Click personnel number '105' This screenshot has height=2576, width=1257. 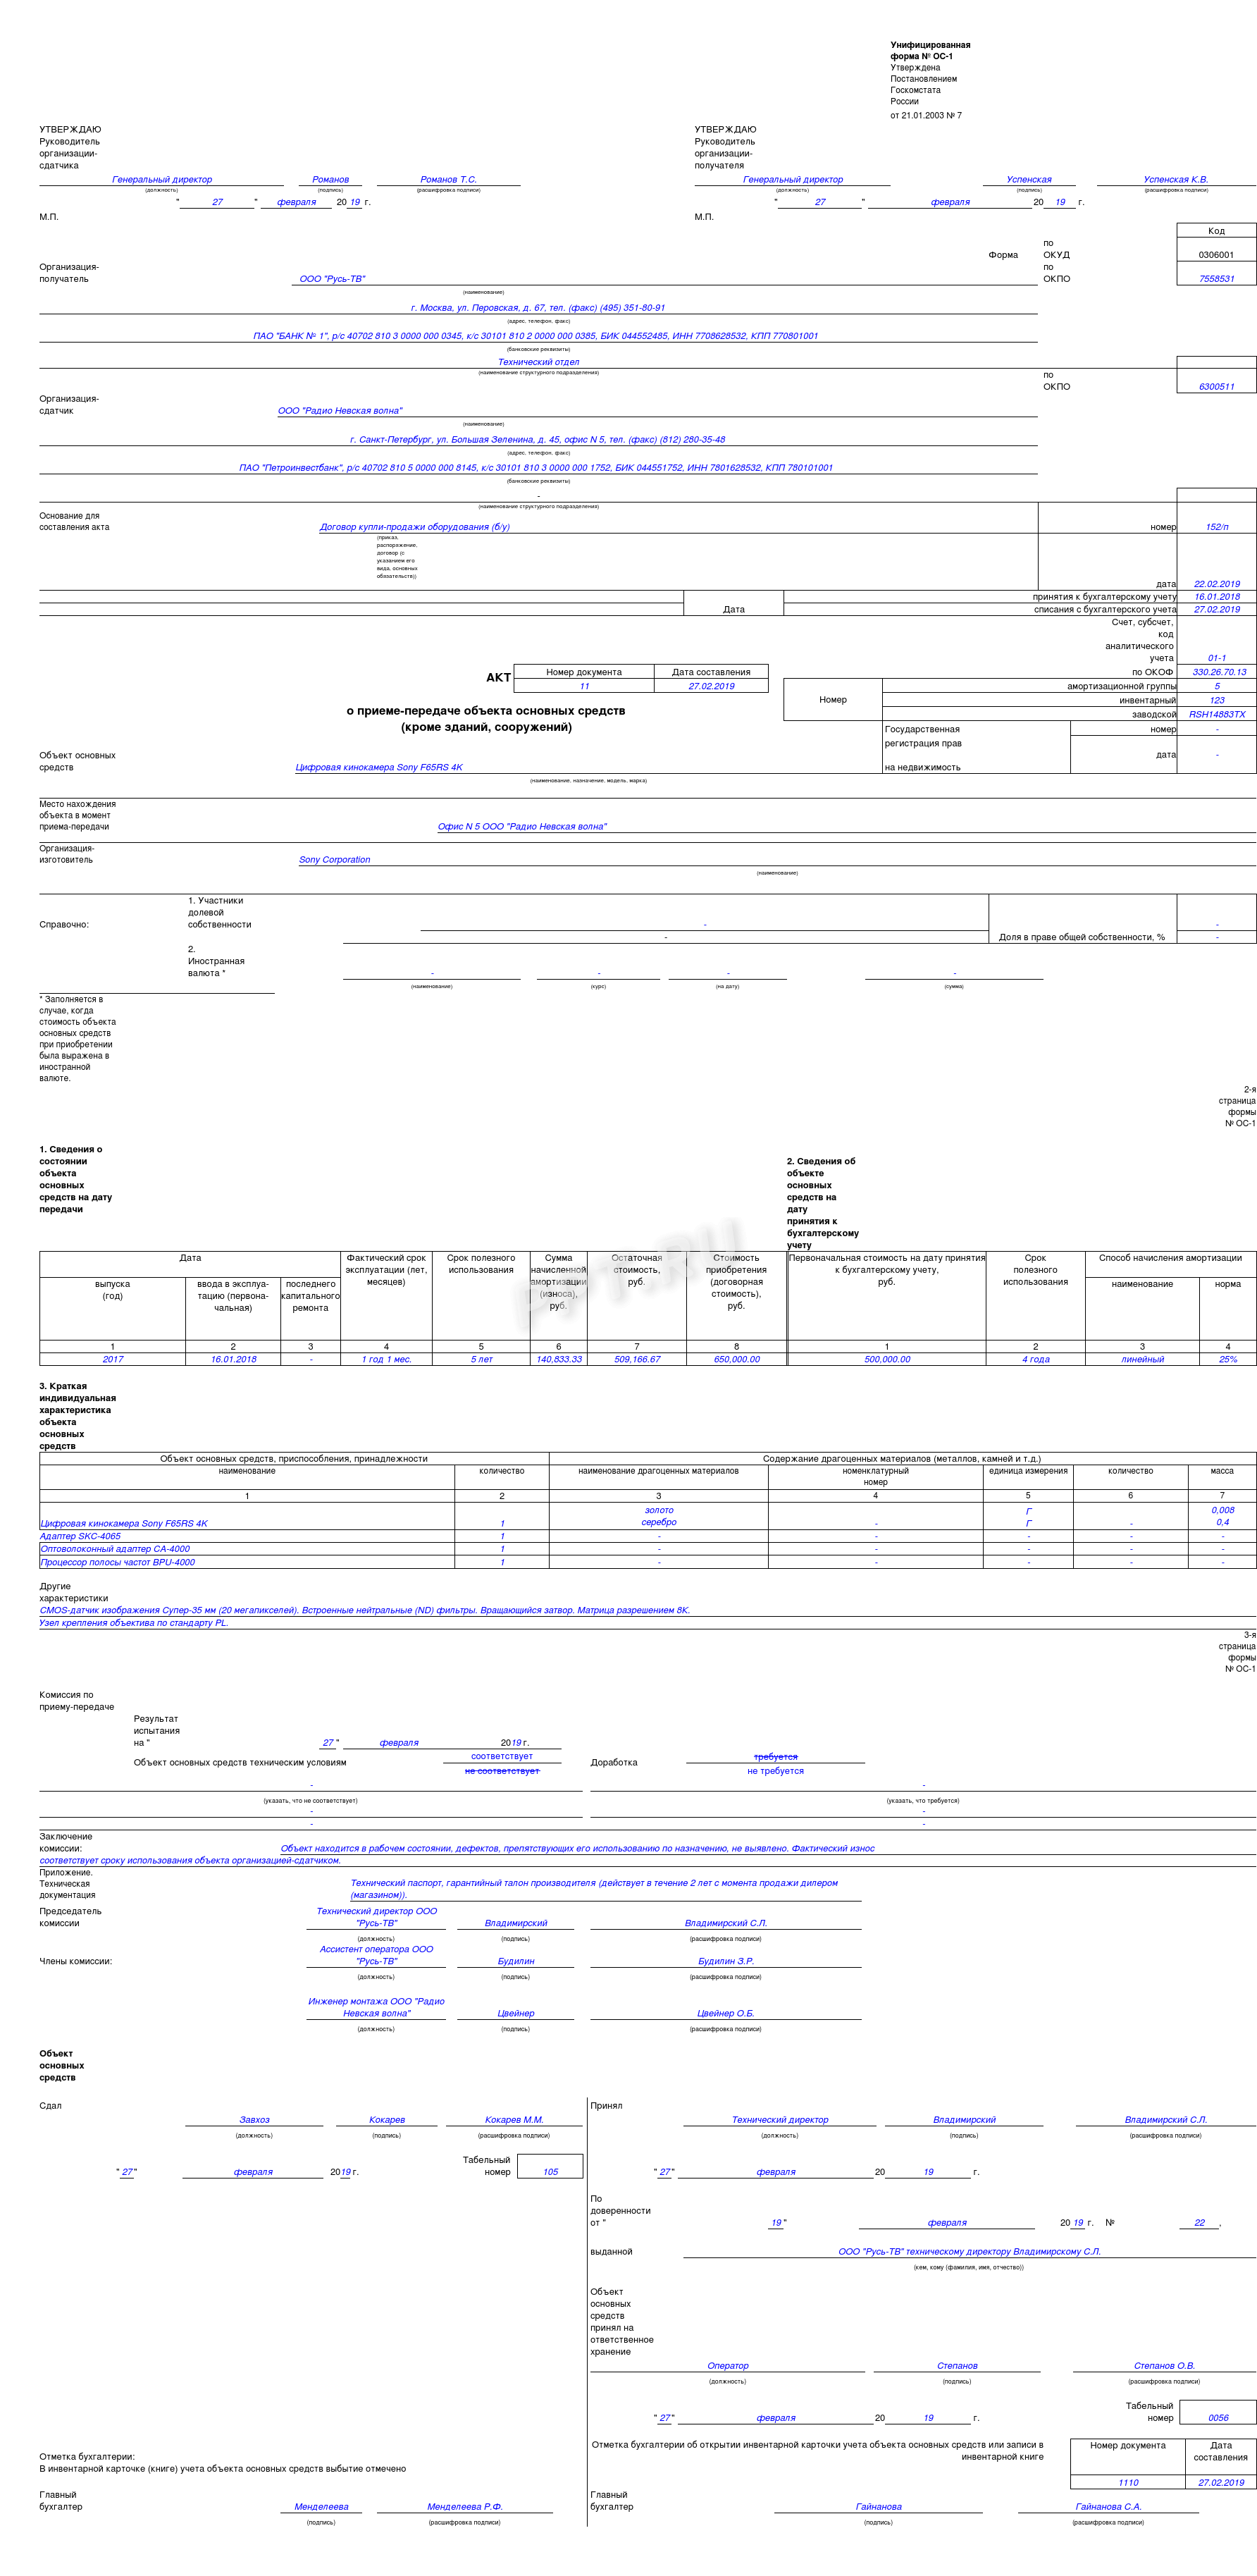[x=550, y=2172]
